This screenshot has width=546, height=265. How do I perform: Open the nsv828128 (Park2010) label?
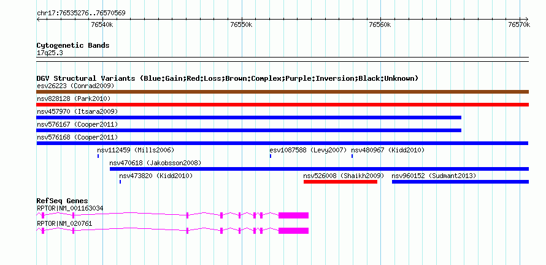click(x=74, y=99)
